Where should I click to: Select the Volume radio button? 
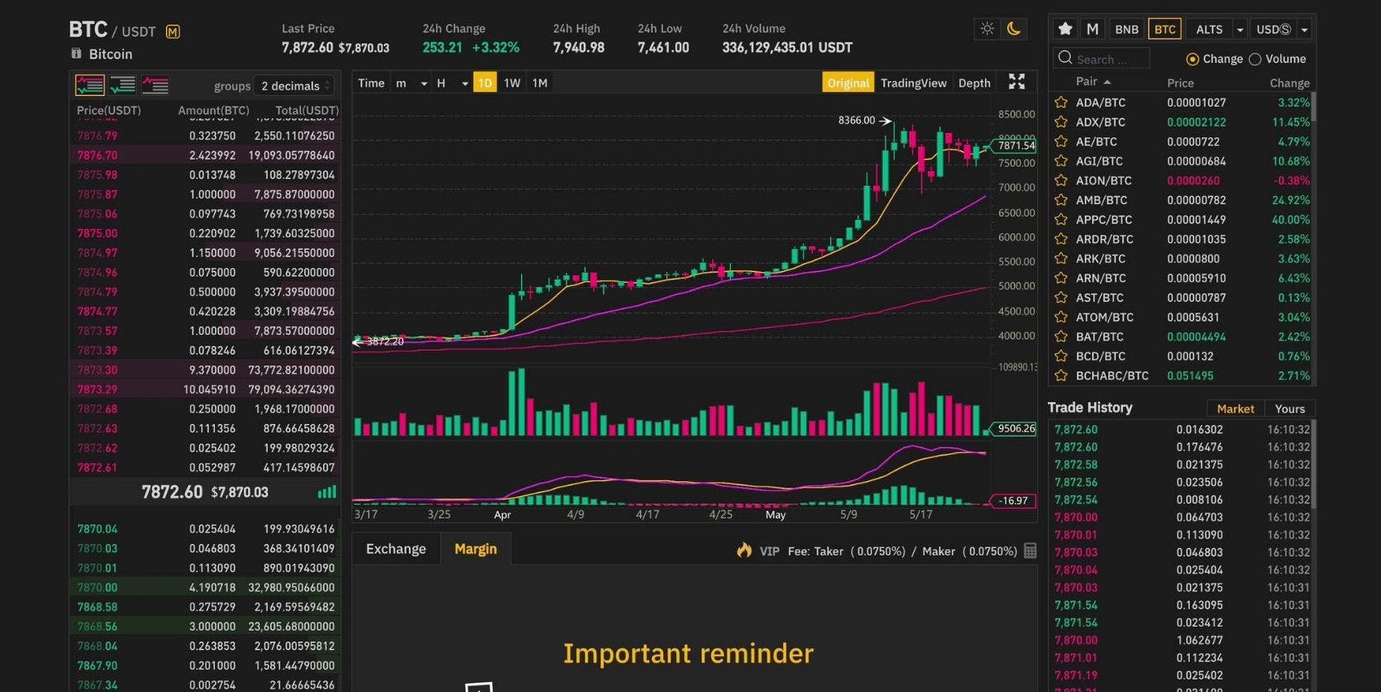coord(1255,59)
